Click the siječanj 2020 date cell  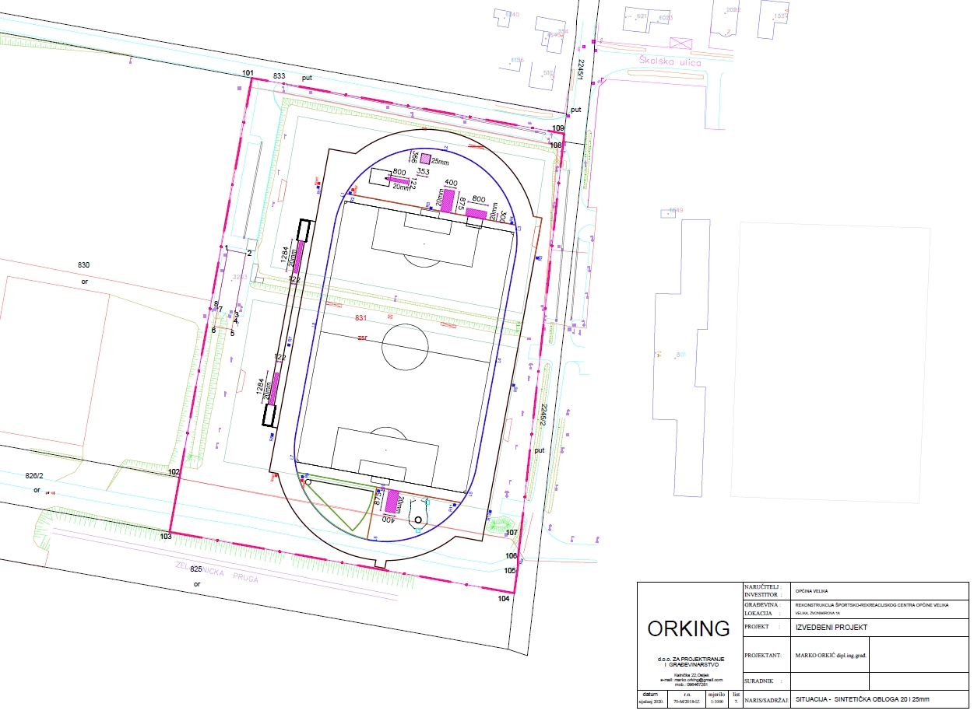tap(650, 701)
